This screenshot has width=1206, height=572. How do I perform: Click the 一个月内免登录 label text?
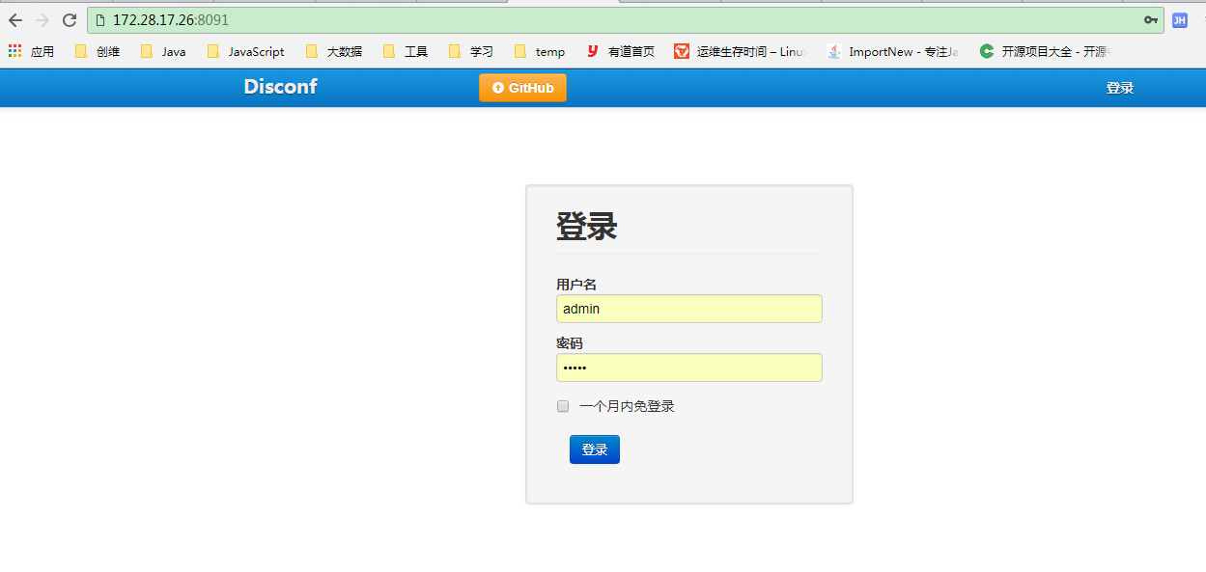point(627,406)
